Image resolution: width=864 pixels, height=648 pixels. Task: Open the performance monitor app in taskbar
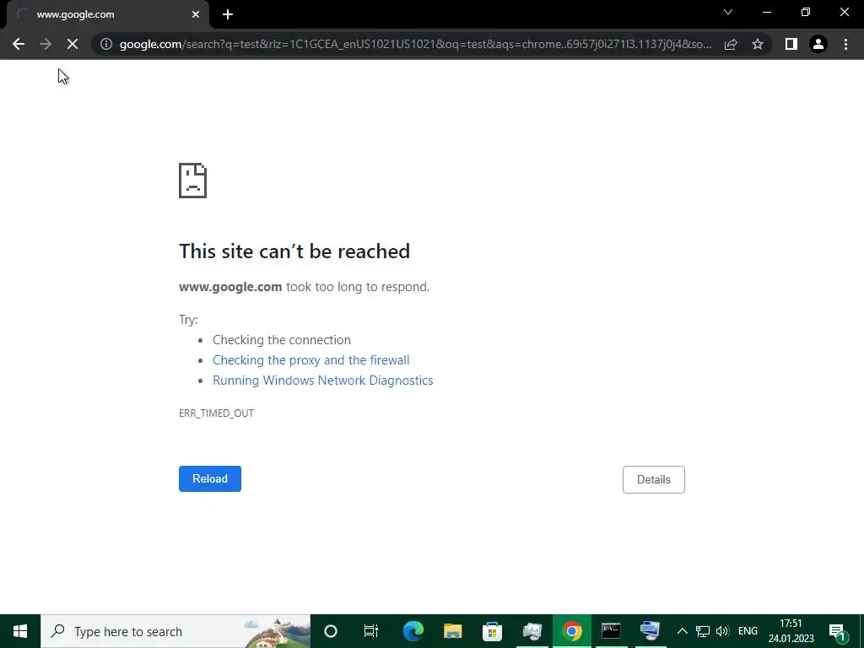(532, 631)
